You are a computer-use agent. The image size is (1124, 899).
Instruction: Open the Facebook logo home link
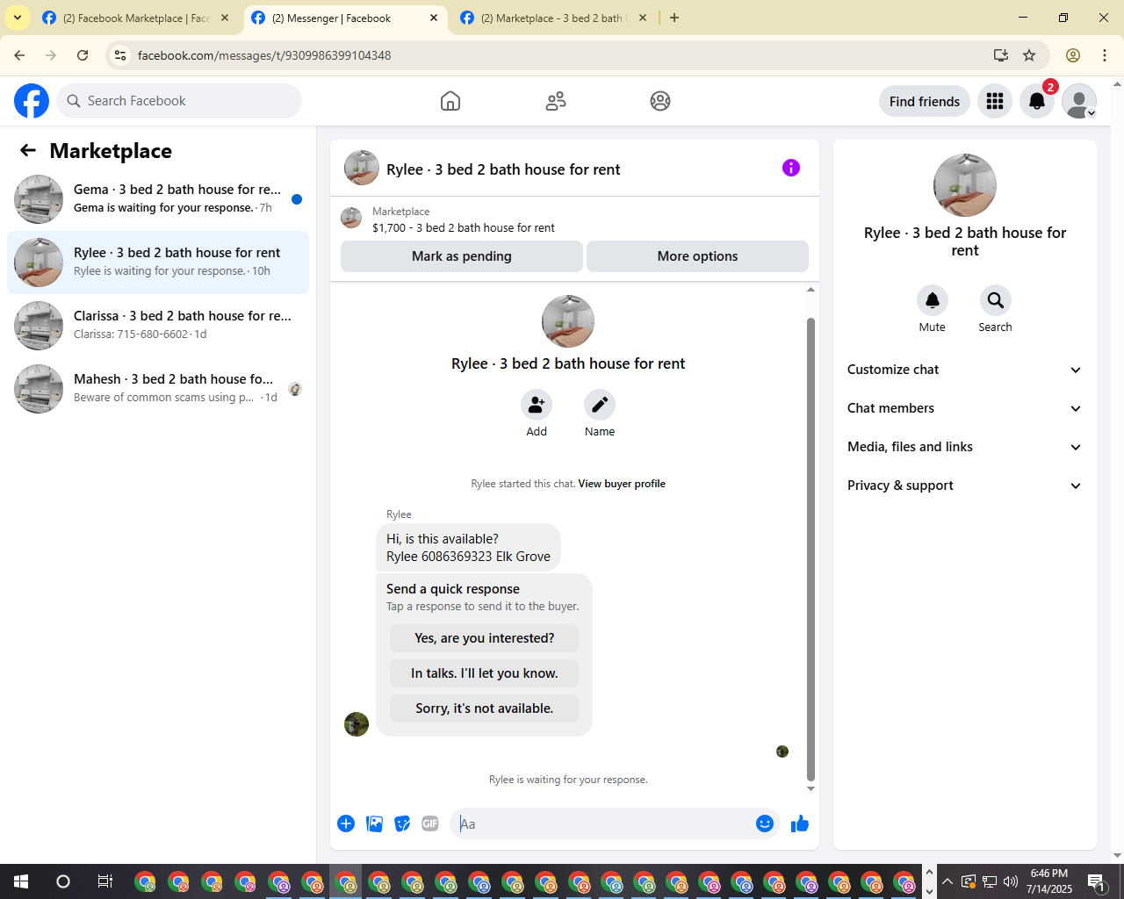[x=32, y=101]
